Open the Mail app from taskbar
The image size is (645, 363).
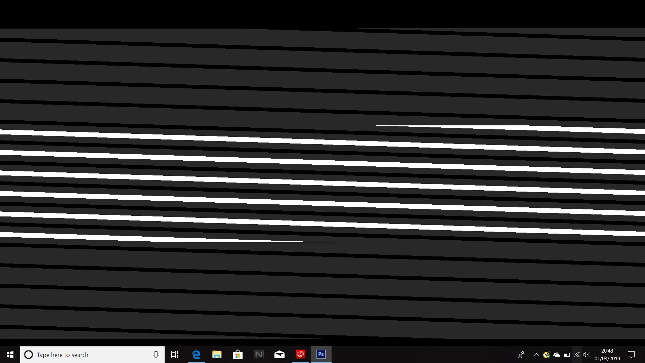coord(279,355)
